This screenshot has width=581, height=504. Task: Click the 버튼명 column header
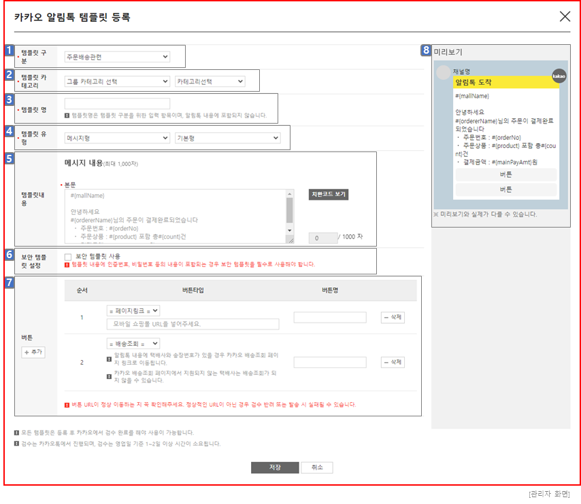[x=330, y=291]
